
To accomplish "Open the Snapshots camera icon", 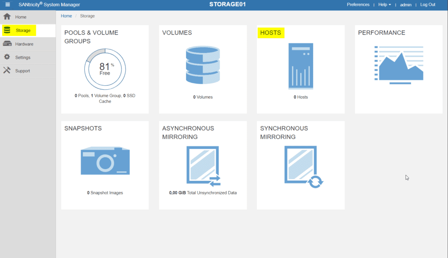I will pyautogui.click(x=105, y=161).
